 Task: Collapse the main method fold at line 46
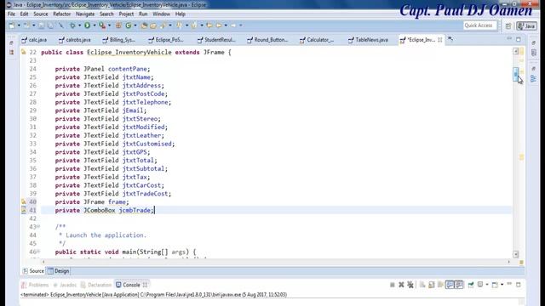pos(38,252)
